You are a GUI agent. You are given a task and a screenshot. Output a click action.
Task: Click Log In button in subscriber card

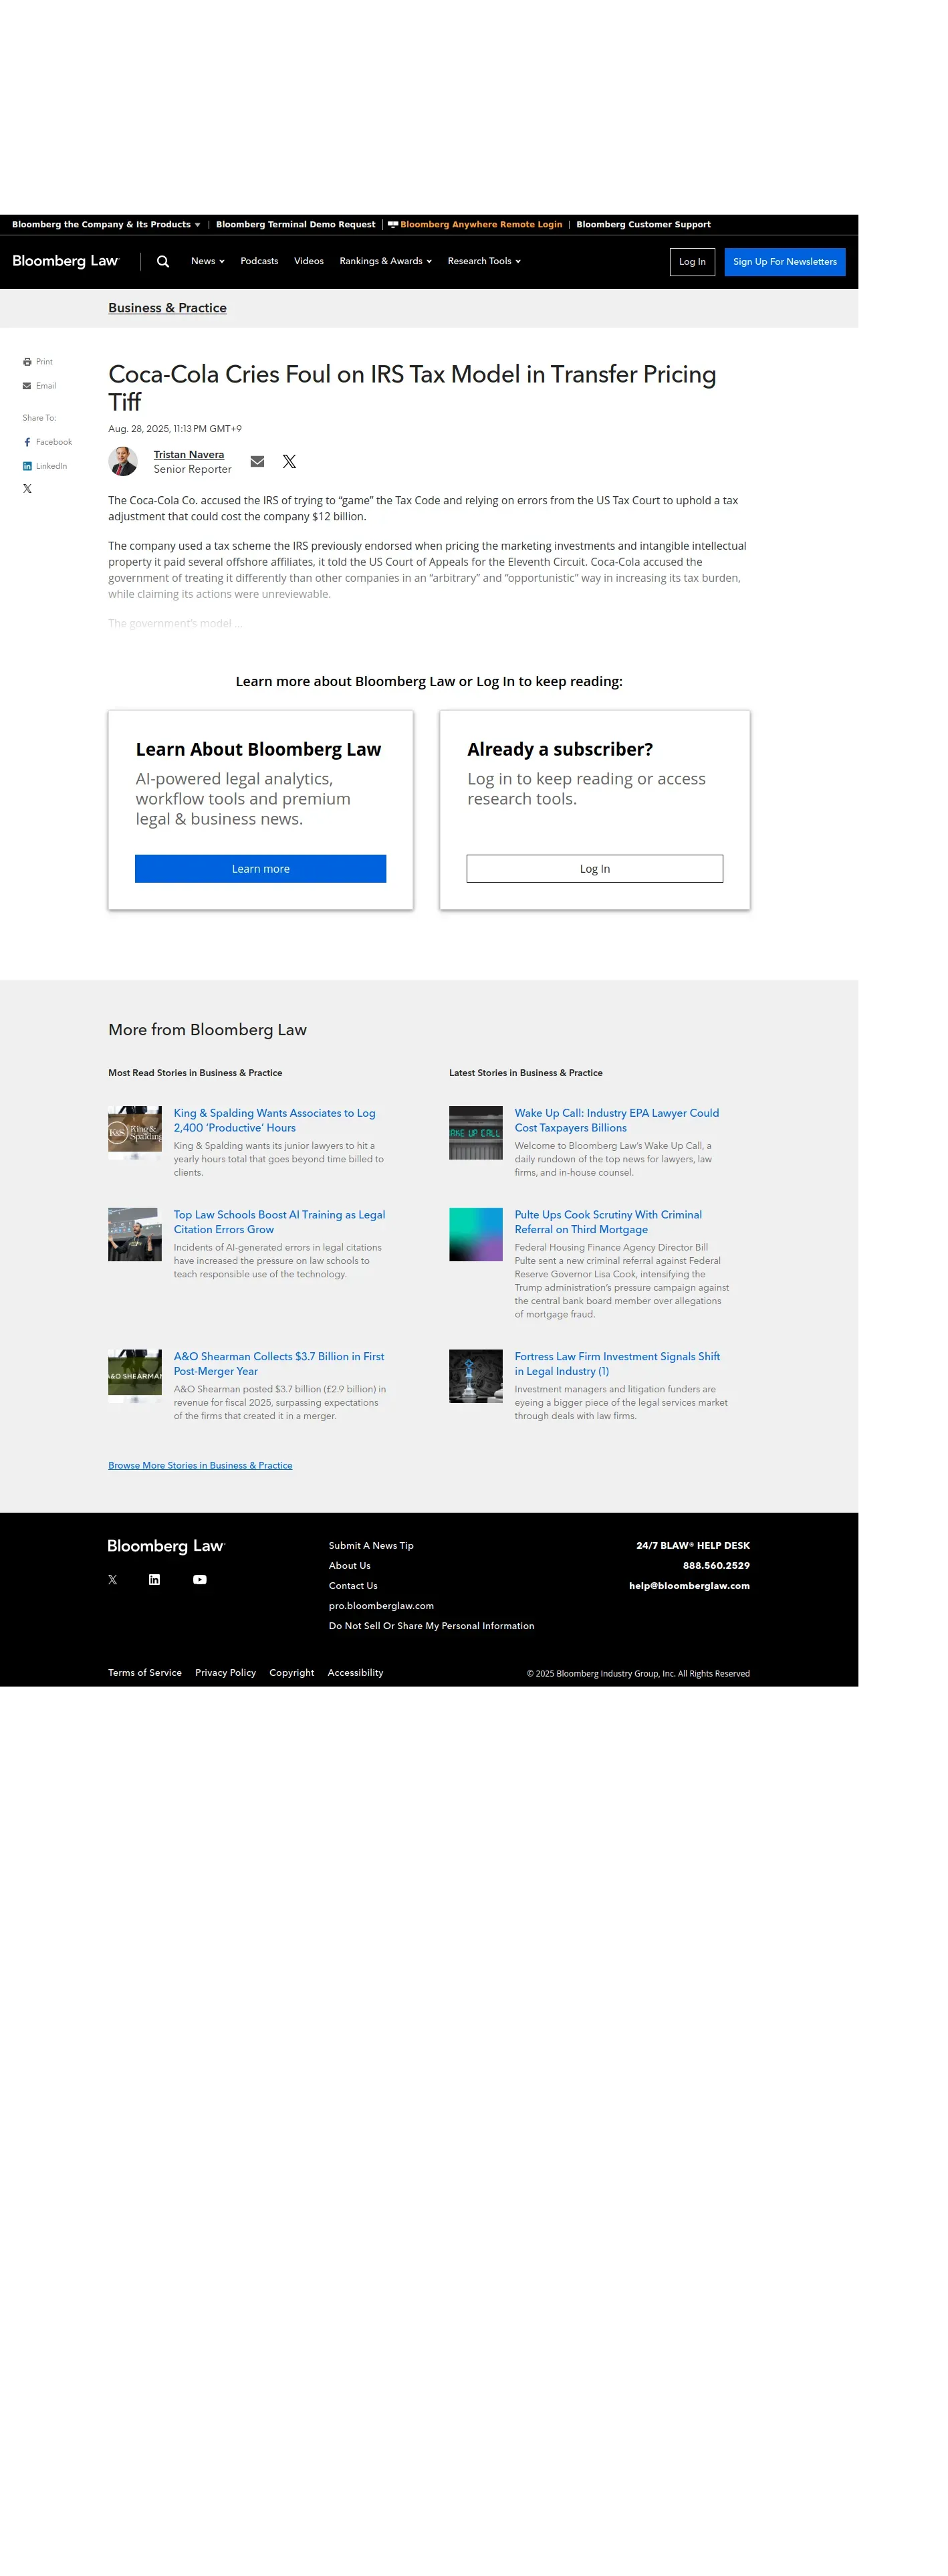(x=594, y=869)
